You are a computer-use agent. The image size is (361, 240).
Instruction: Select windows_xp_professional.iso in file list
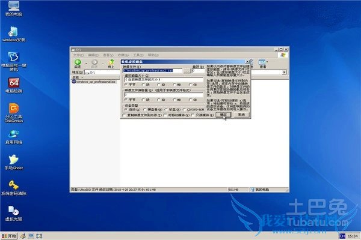point(94,82)
